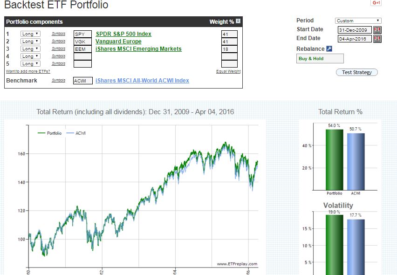Click the SPY ticker symbol field

(x=82, y=34)
